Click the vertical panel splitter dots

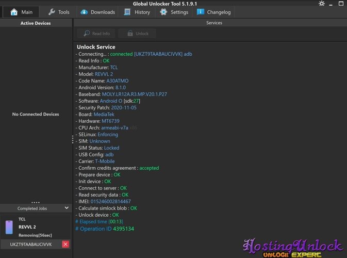point(73,139)
